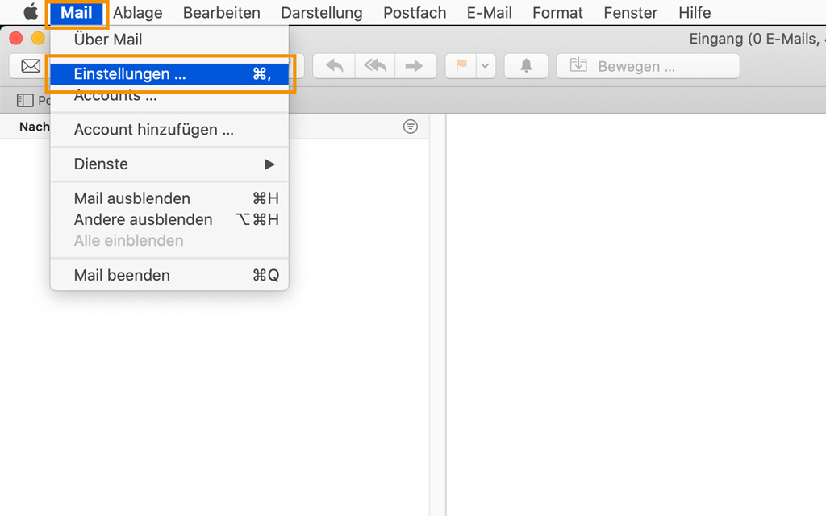Viewport: 826px width, 516px height.
Task: Open the Ablage menu
Action: (137, 13)
